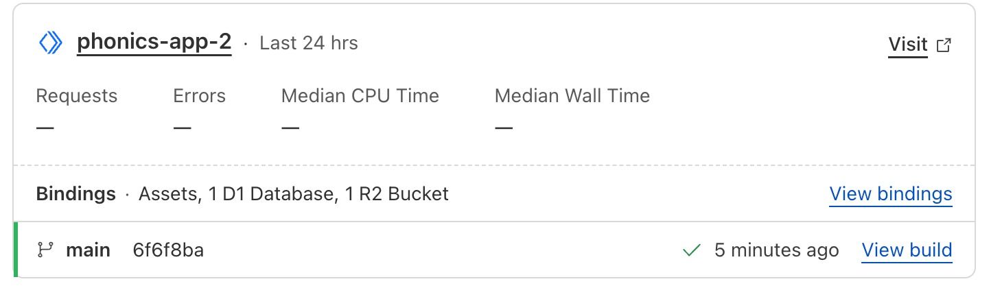Open the View build link
This screenshot has width=1002, height=299.
click(x=907, y=250)
